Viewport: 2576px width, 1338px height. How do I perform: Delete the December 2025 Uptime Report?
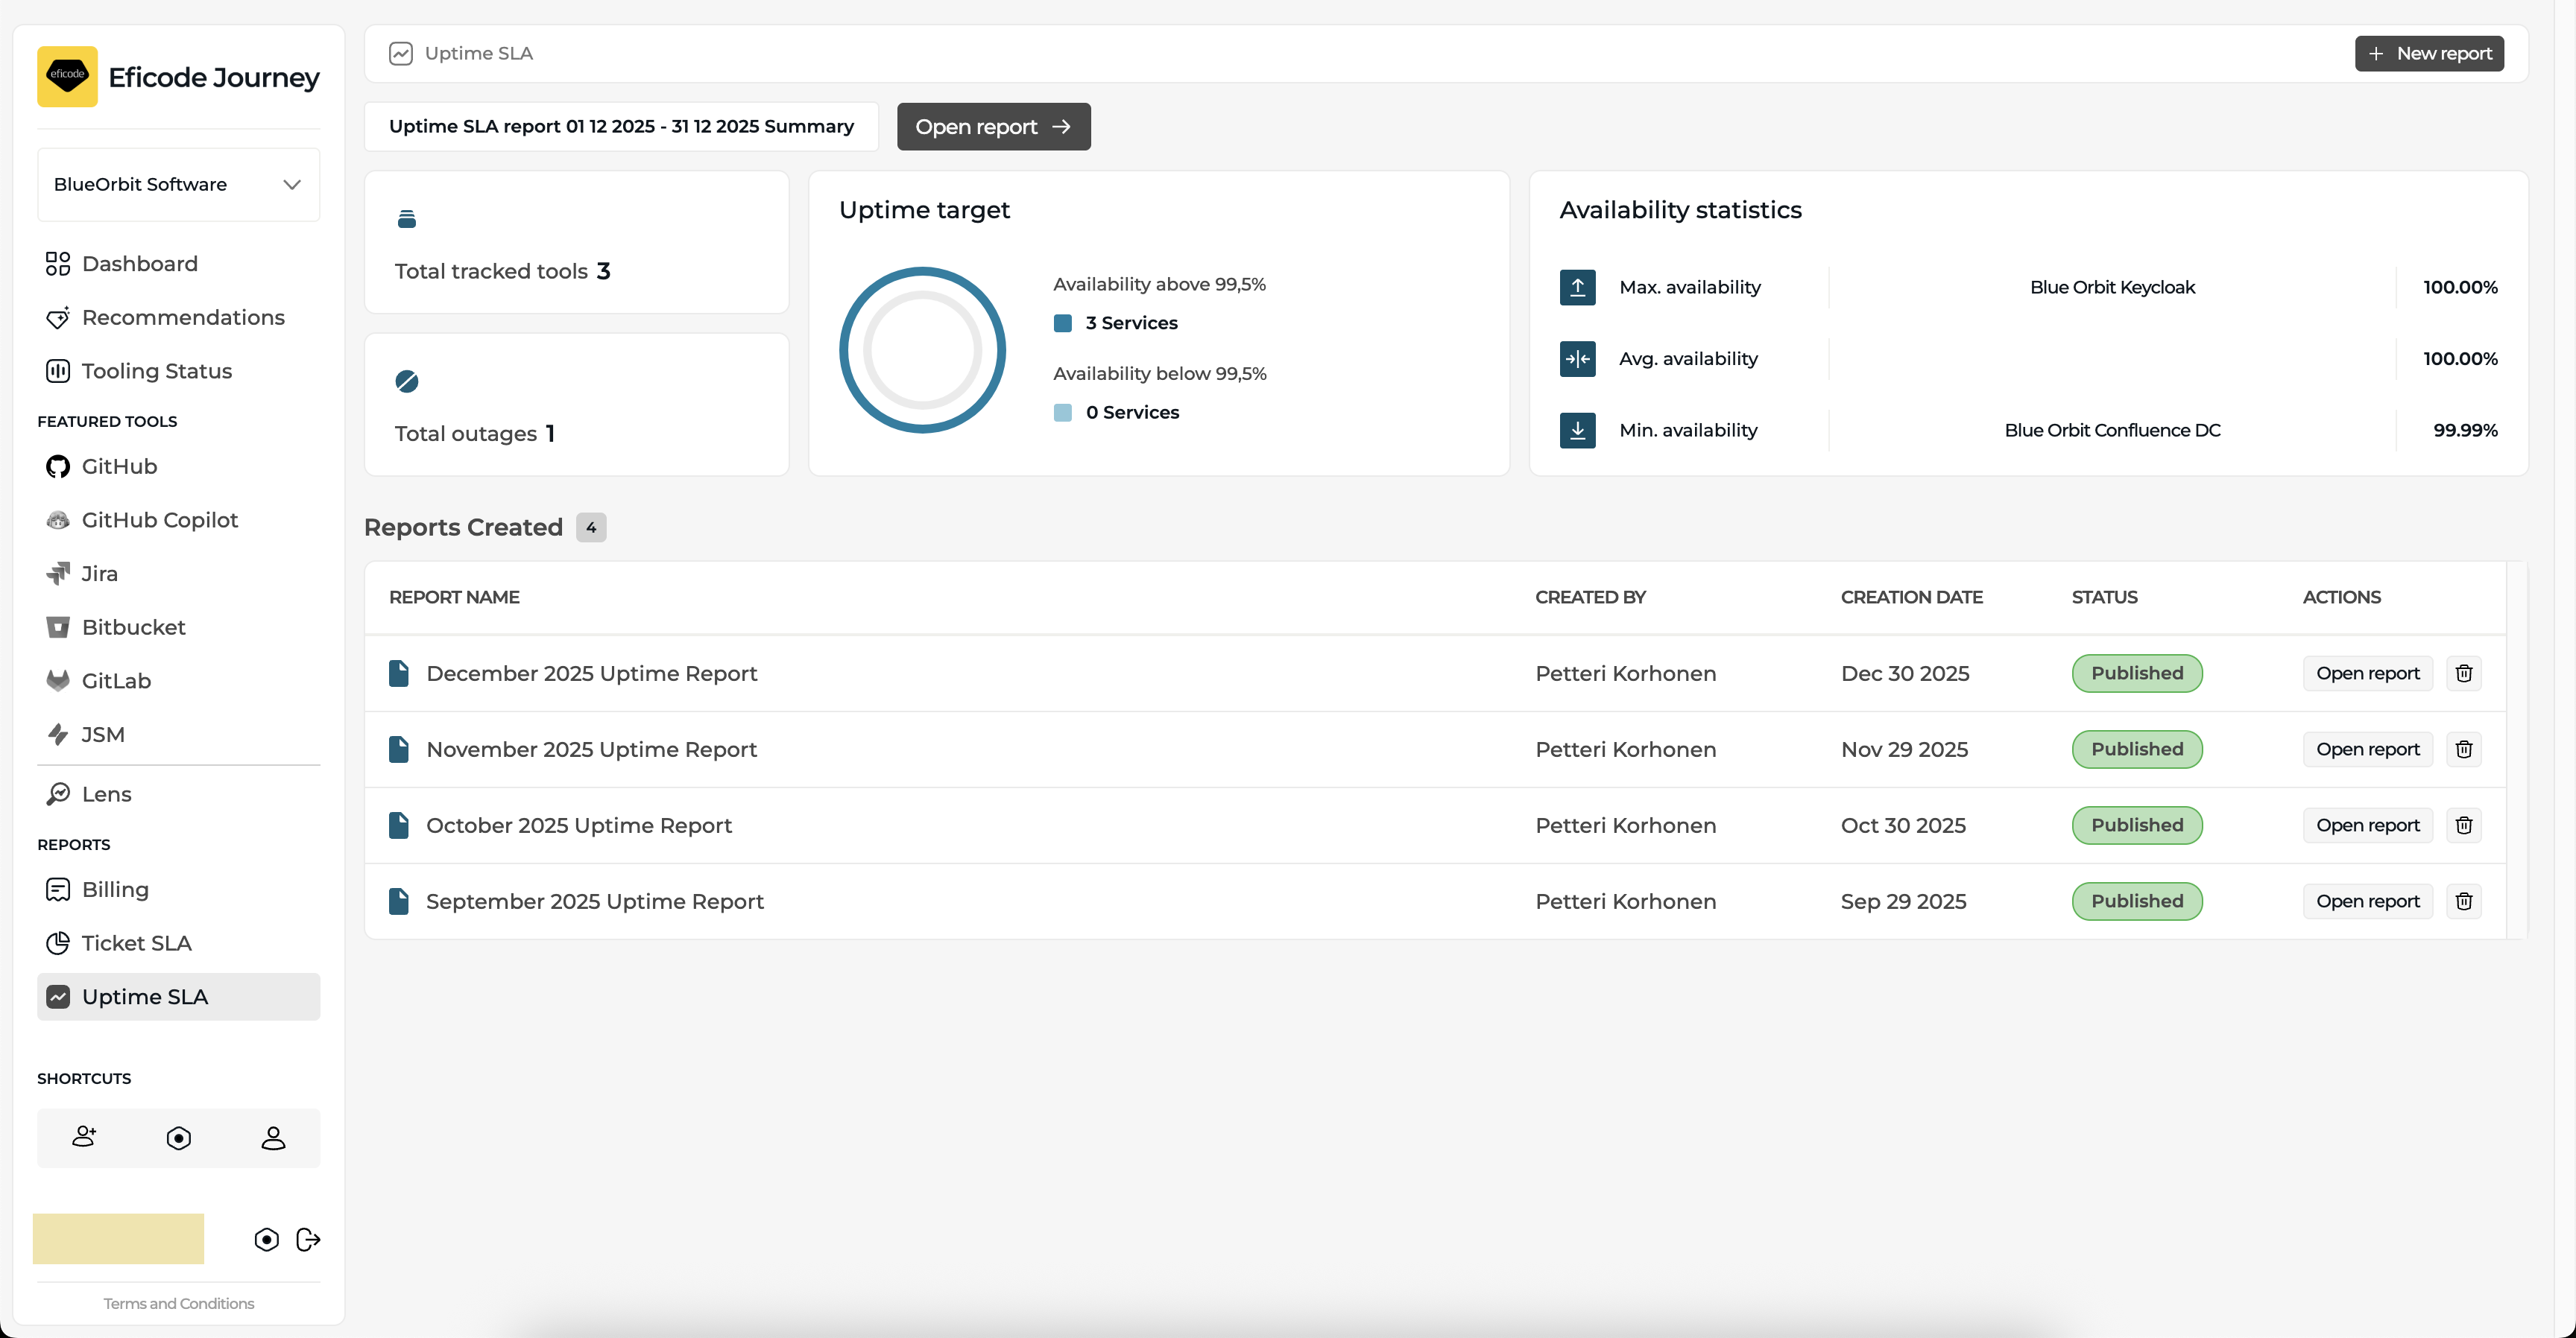[x=2463, y=673]
